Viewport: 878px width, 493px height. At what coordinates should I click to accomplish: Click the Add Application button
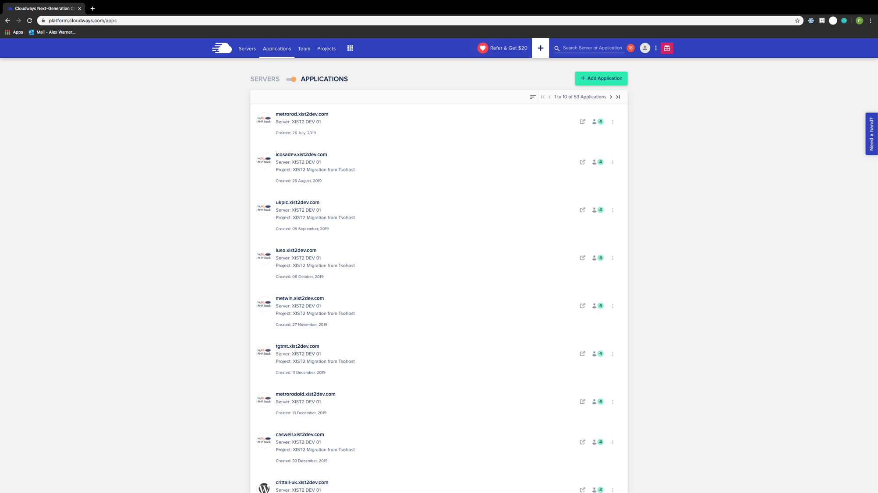pos(601,78)
